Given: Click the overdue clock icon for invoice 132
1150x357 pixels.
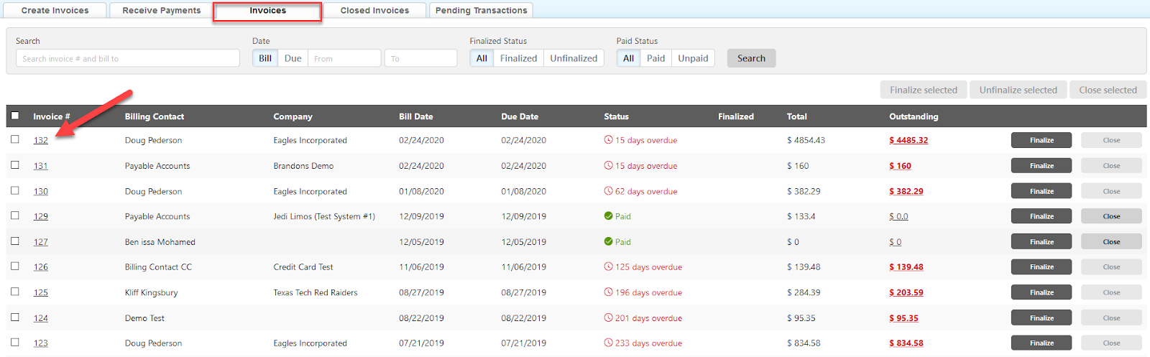Looking at the screenshot, I should tap(608, 140).
